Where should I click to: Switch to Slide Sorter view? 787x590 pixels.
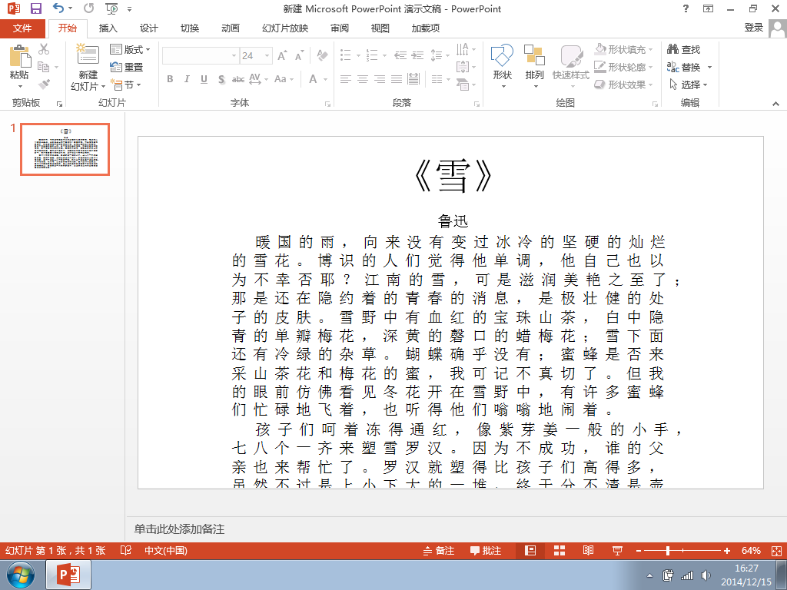pos(560,551)
